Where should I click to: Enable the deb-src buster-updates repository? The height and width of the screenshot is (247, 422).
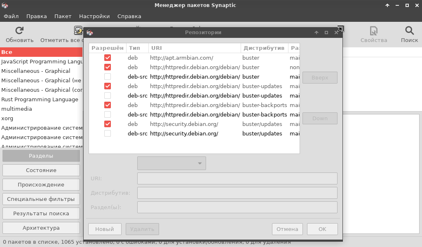click(x=108, y=96)
